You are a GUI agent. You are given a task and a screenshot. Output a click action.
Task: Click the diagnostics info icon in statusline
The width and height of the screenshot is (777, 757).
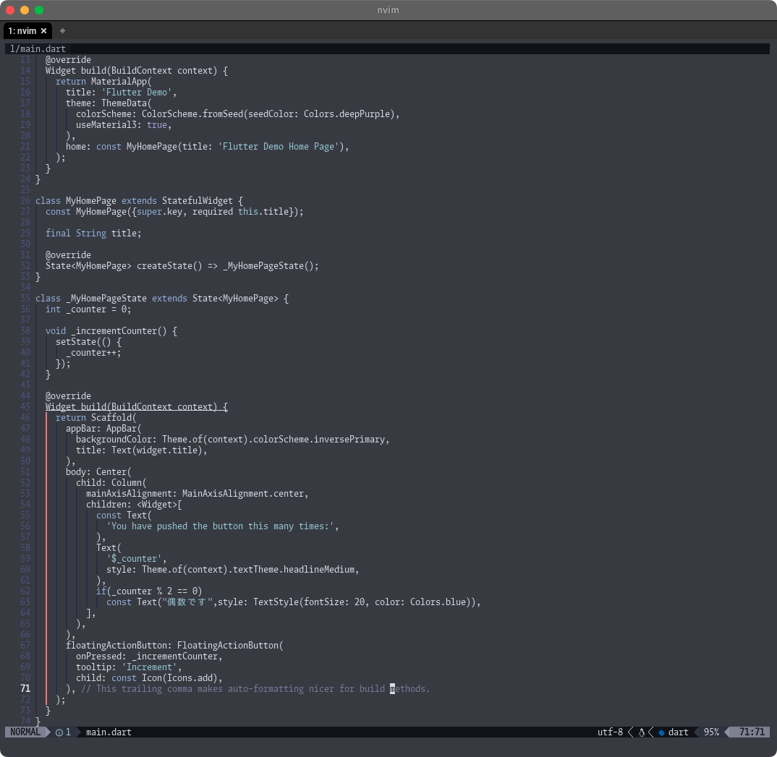(x=59, y=732)
